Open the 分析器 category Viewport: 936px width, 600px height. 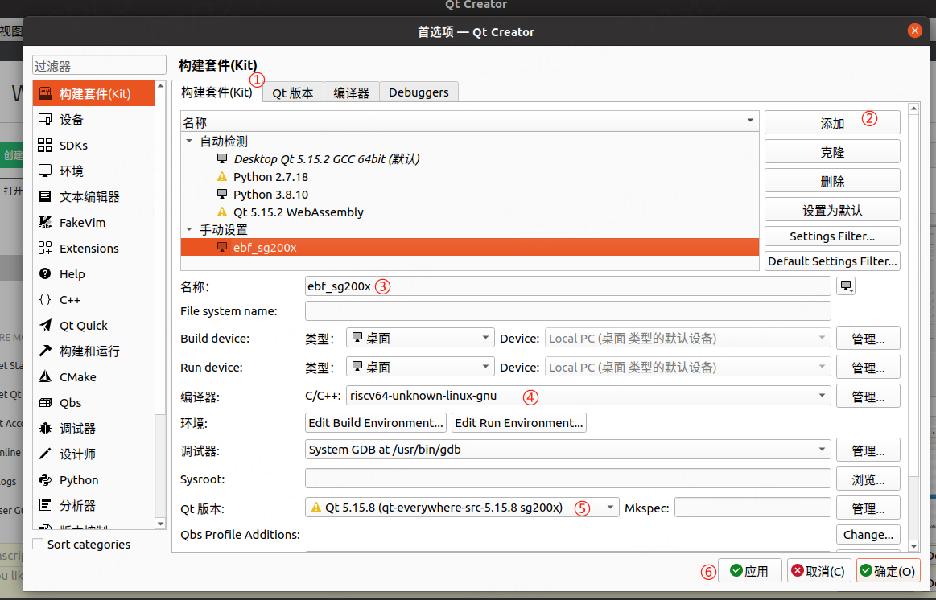pyautogui.click(x=93, y=505)
